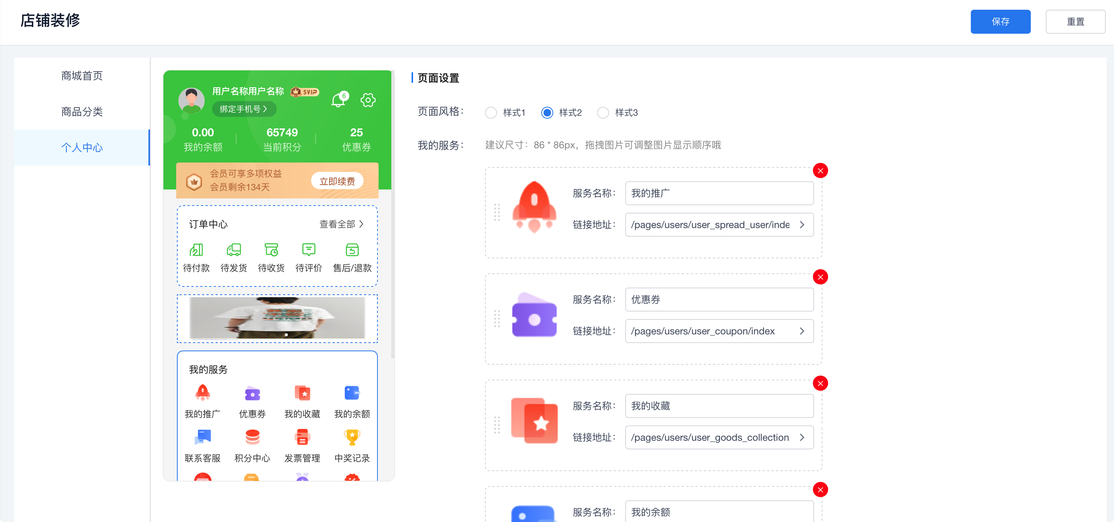Screen dimensions: 1114x522
Task: Expand 查看全部 in order center
Action: [341, 224]
